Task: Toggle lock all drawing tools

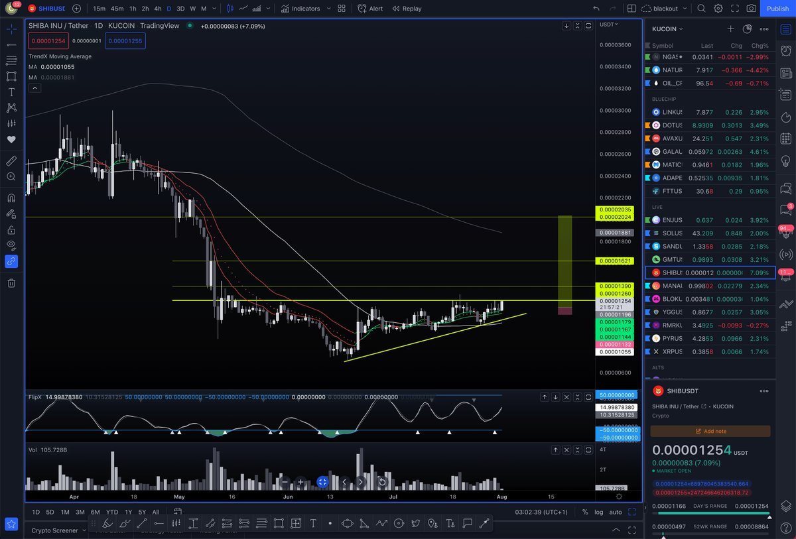Action: (x=11, y=230)
